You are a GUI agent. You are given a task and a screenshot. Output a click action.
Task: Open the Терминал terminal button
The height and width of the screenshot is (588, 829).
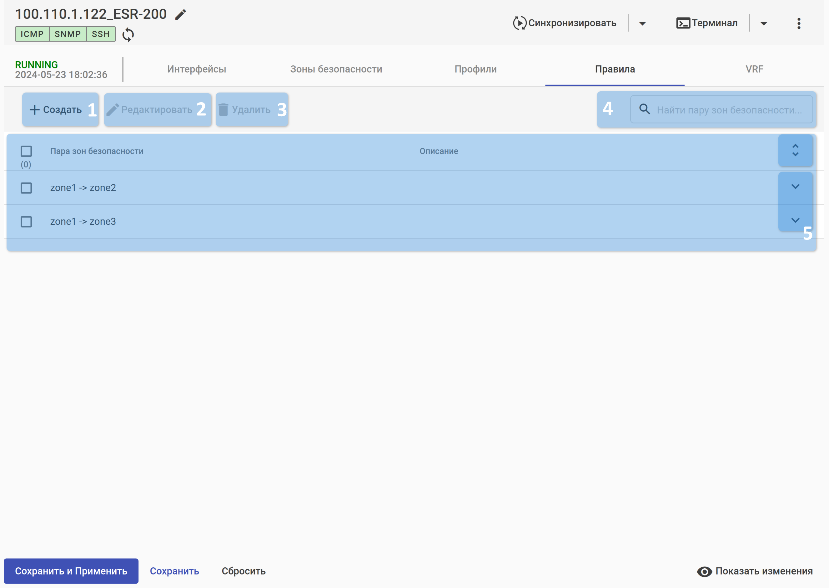click(707, 23)
